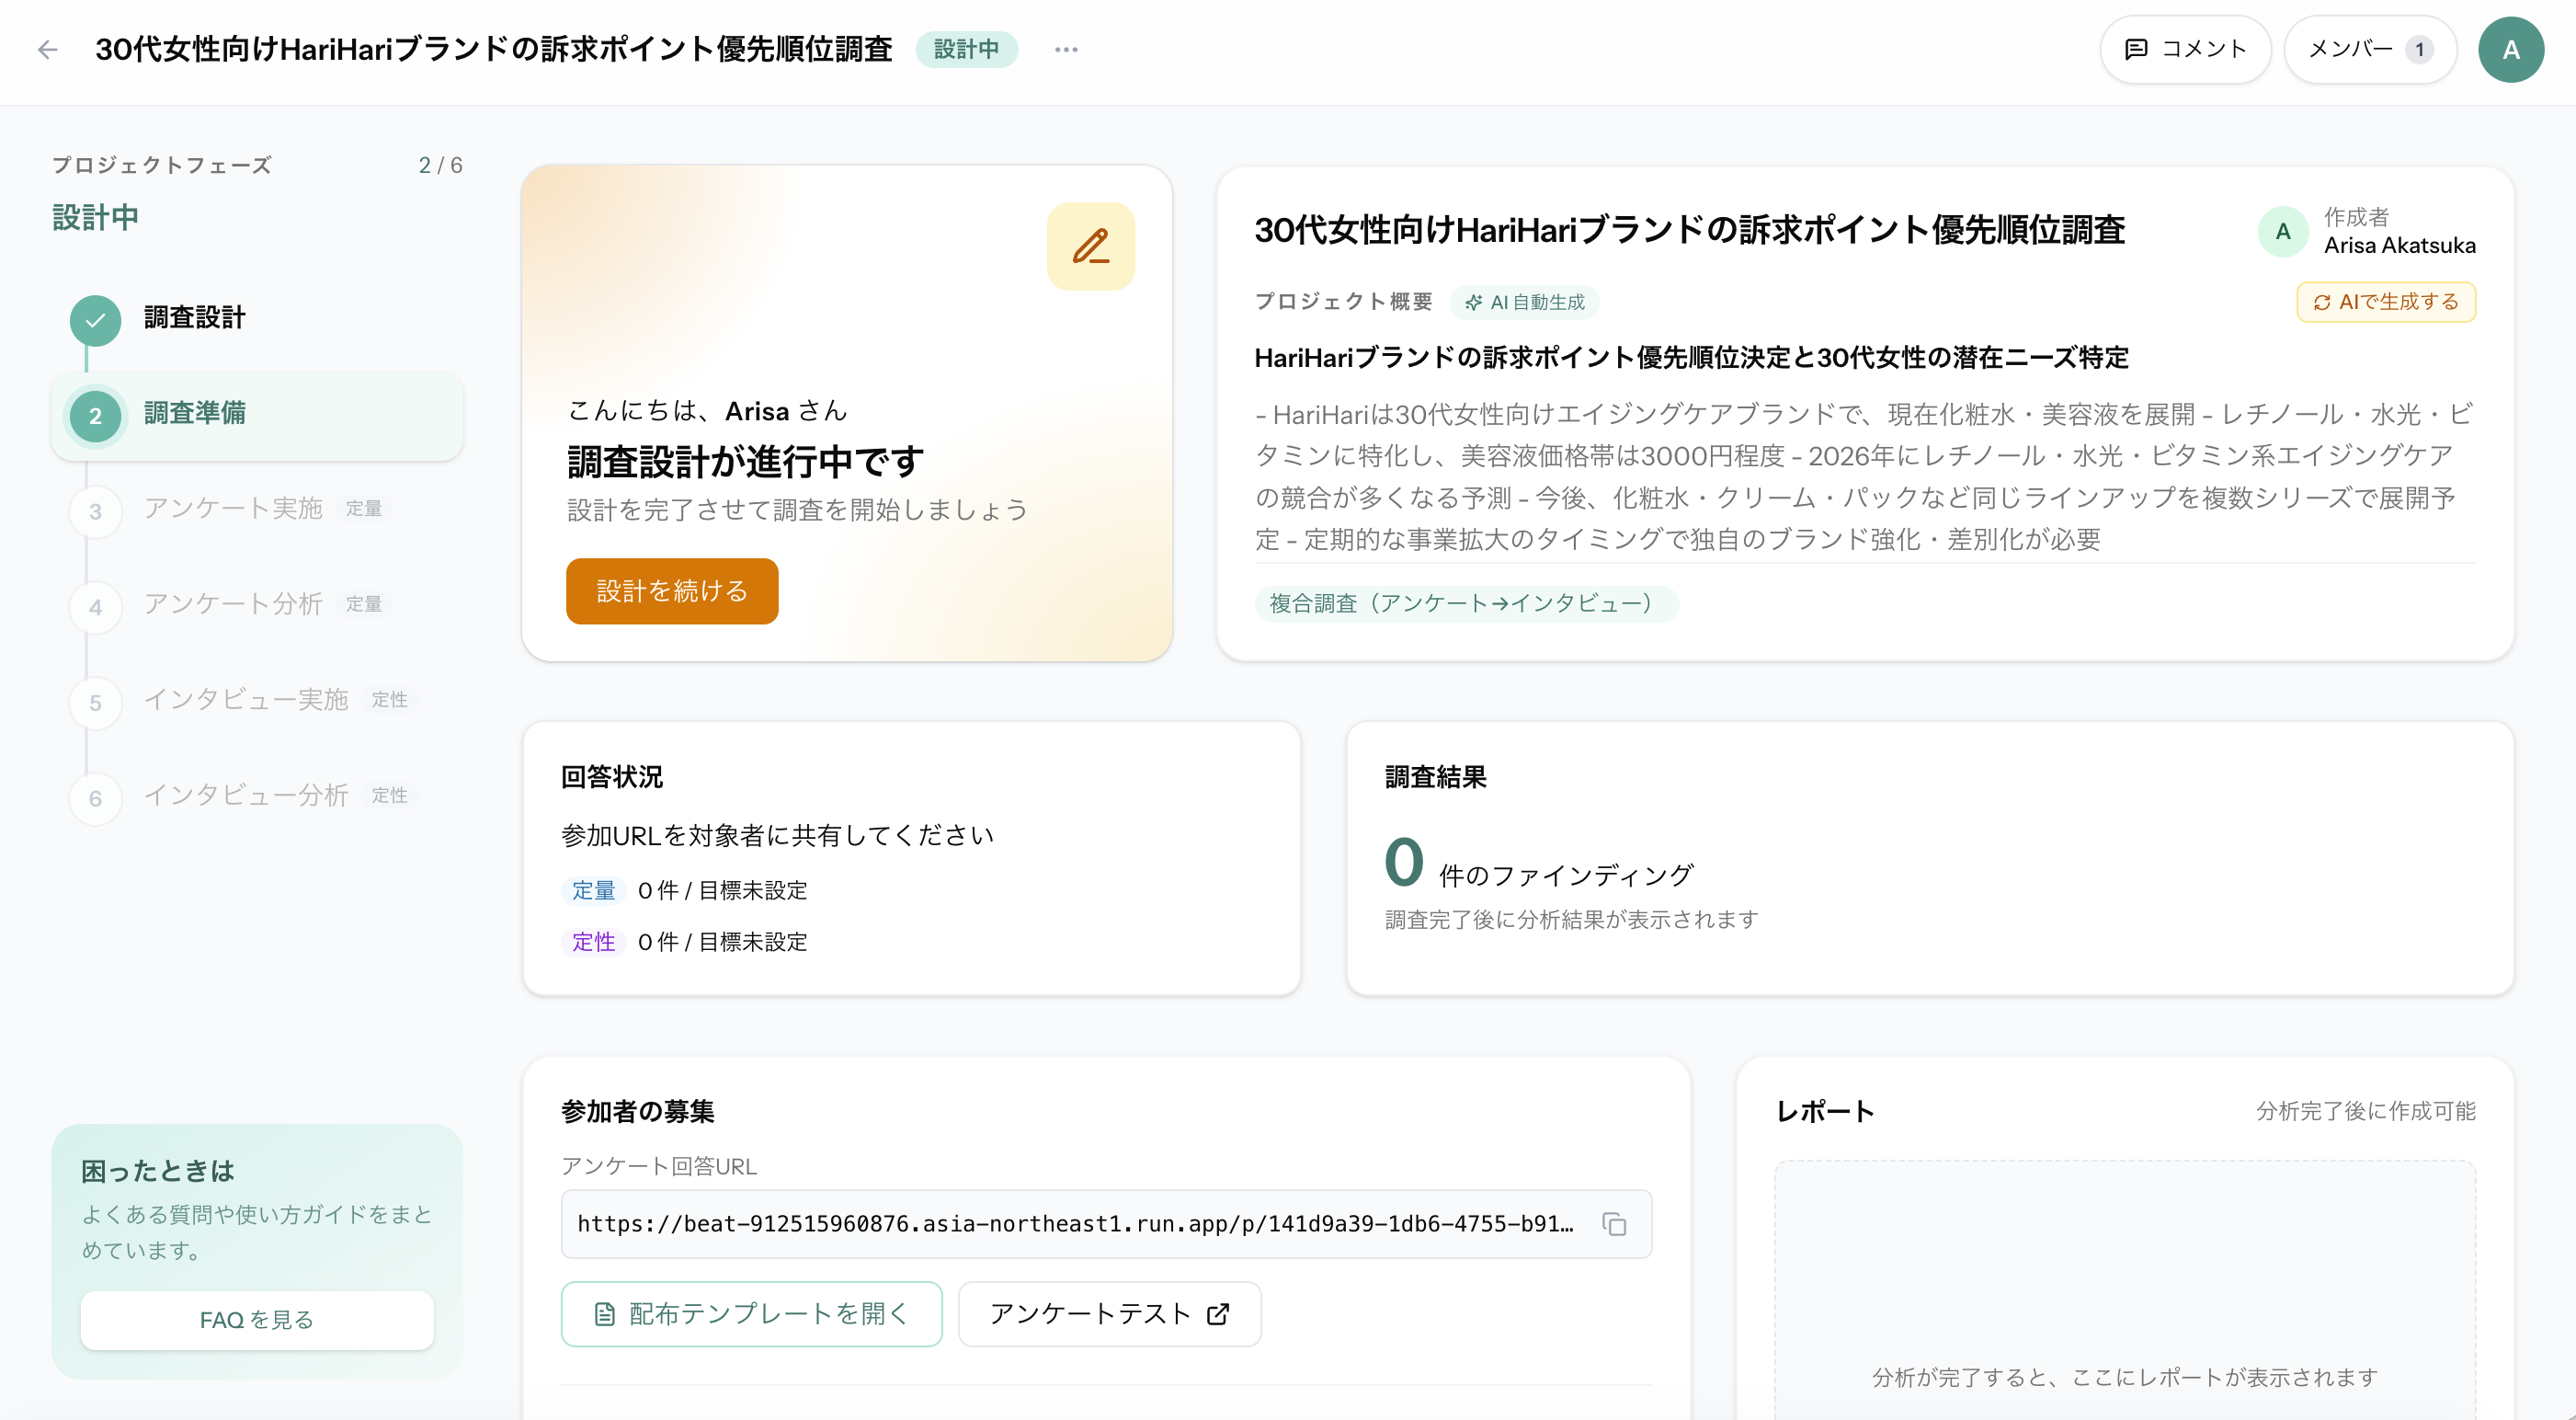This screenshot has width=2576, height=1420.
Task: Click the 定性 label beside インタビュー分析
Action: point(389,796)
